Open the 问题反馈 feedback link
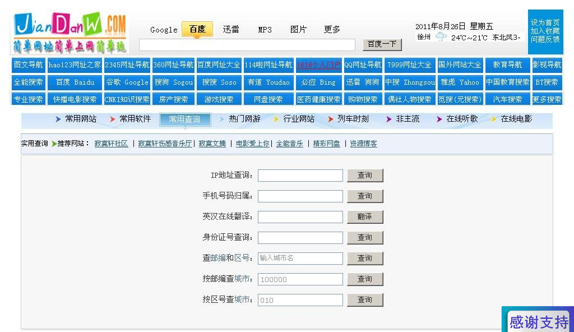Screen dimensions: 574x332 545,39
